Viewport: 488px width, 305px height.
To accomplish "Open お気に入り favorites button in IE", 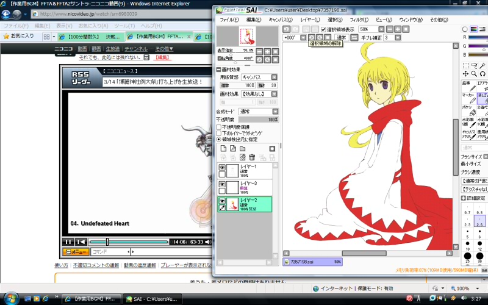I will [18, 36].
